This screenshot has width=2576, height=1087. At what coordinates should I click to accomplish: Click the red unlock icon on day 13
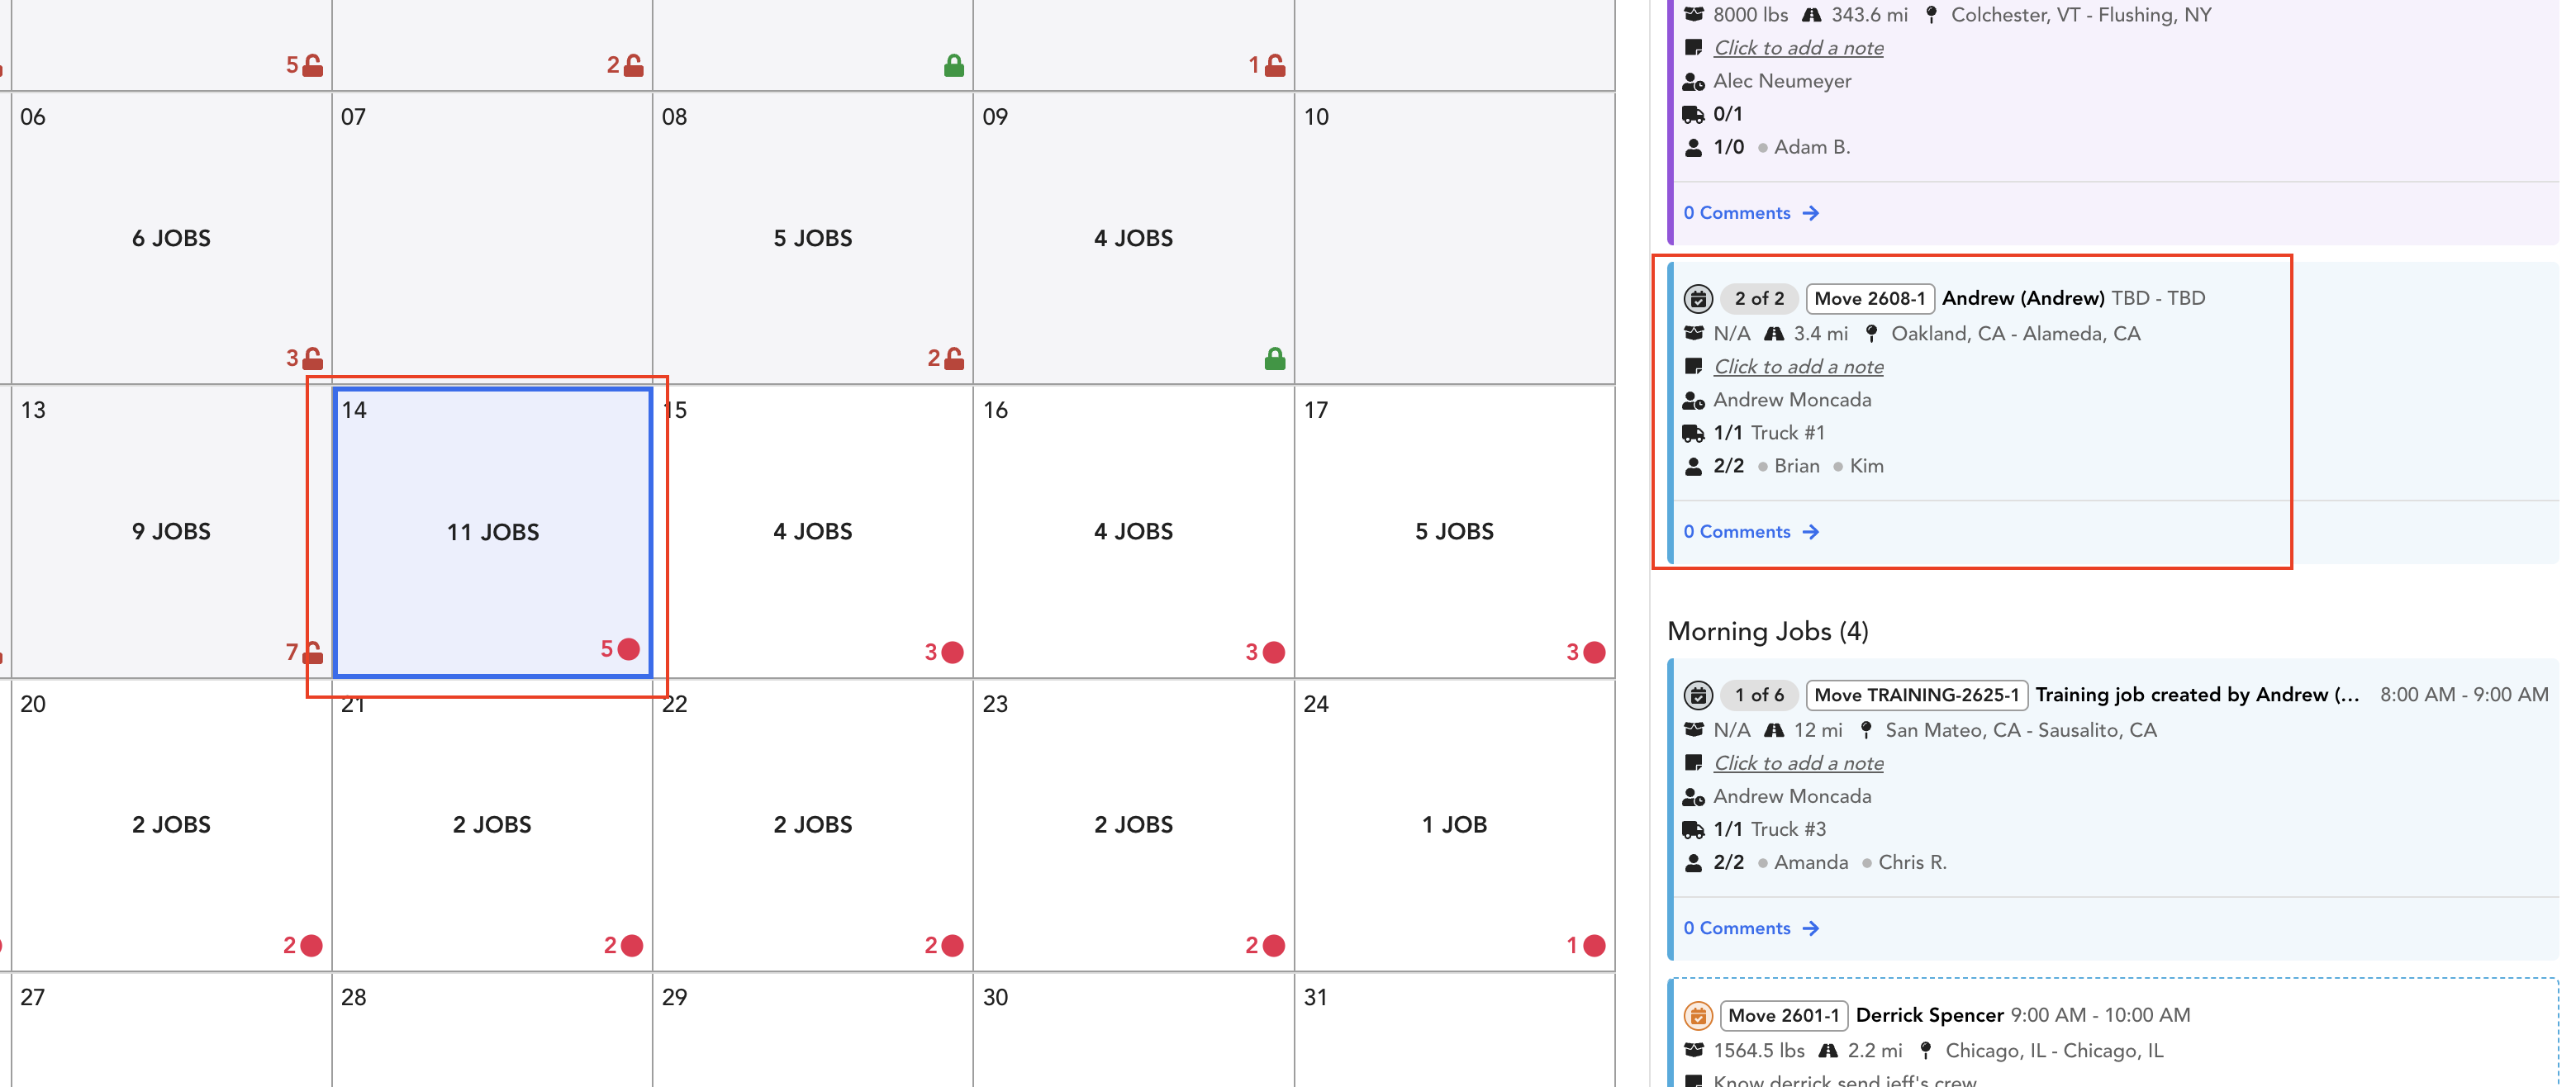pyautogui.click(x=312, y=652)
